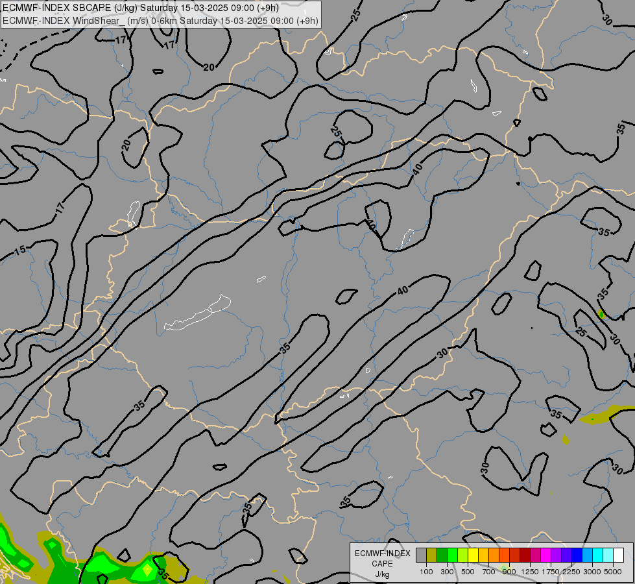This screenshot has width=635, height=584.
Task: Click the ECMWF-INDEX label in the legend
Action: tap(382, 554)
